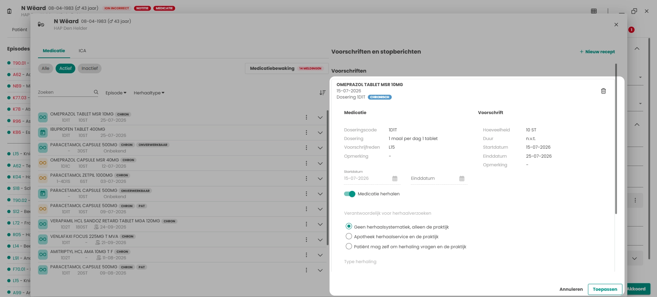
Task: Filter medication list by Actief
Action: 65,68
